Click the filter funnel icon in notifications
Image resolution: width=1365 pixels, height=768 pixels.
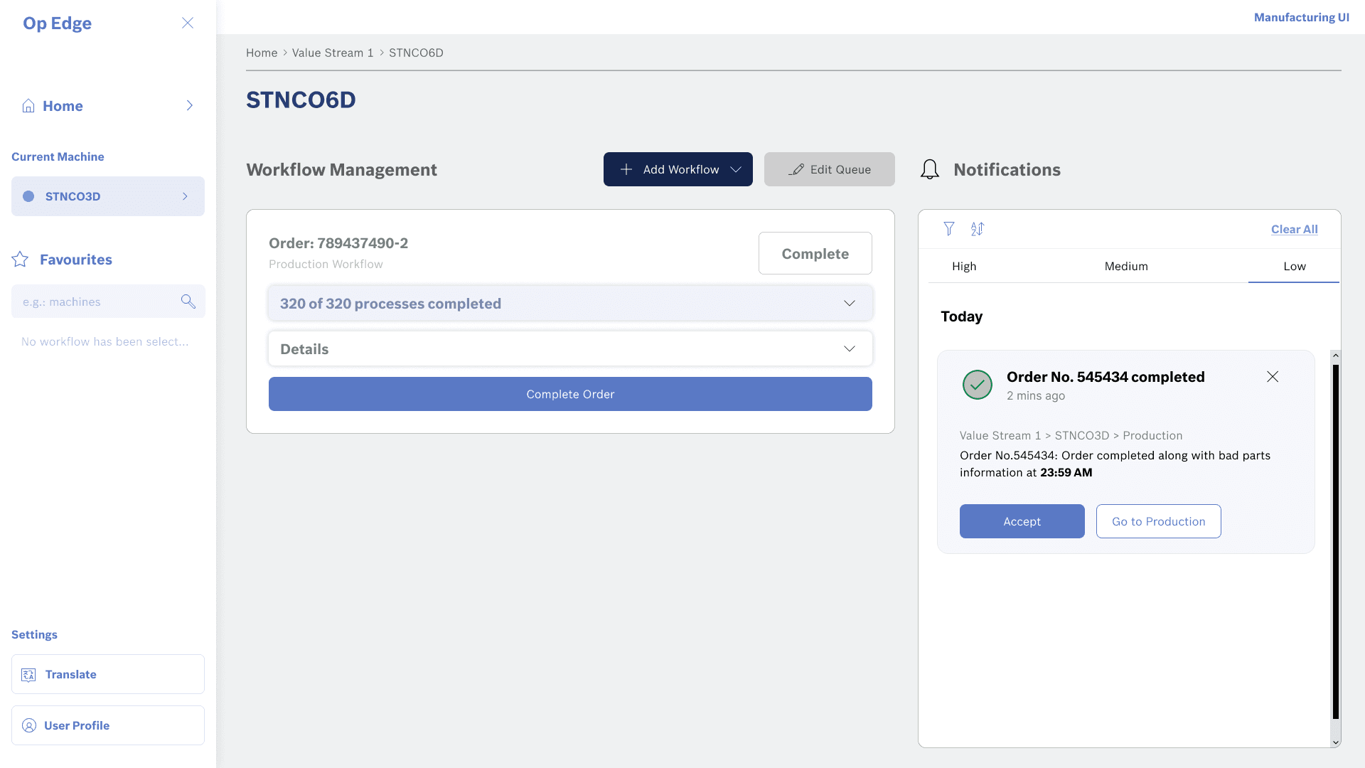pyautogui.click(x=948, y=229)
